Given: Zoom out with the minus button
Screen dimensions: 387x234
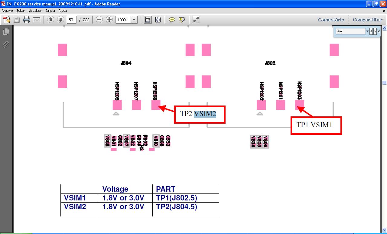Looking at the screenshot, I should pos(99,20).
